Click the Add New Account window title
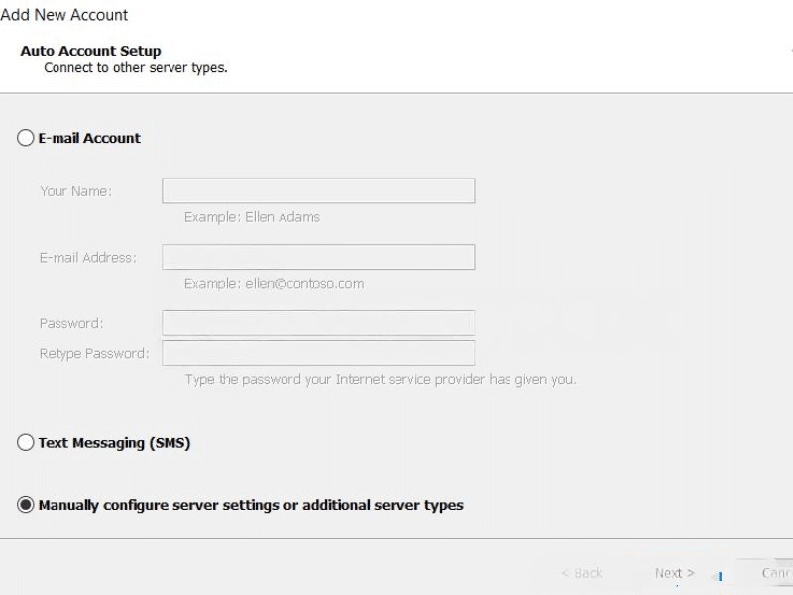Image resolution: width=793 pixels, height=595 pixels. tap(64, 15)
